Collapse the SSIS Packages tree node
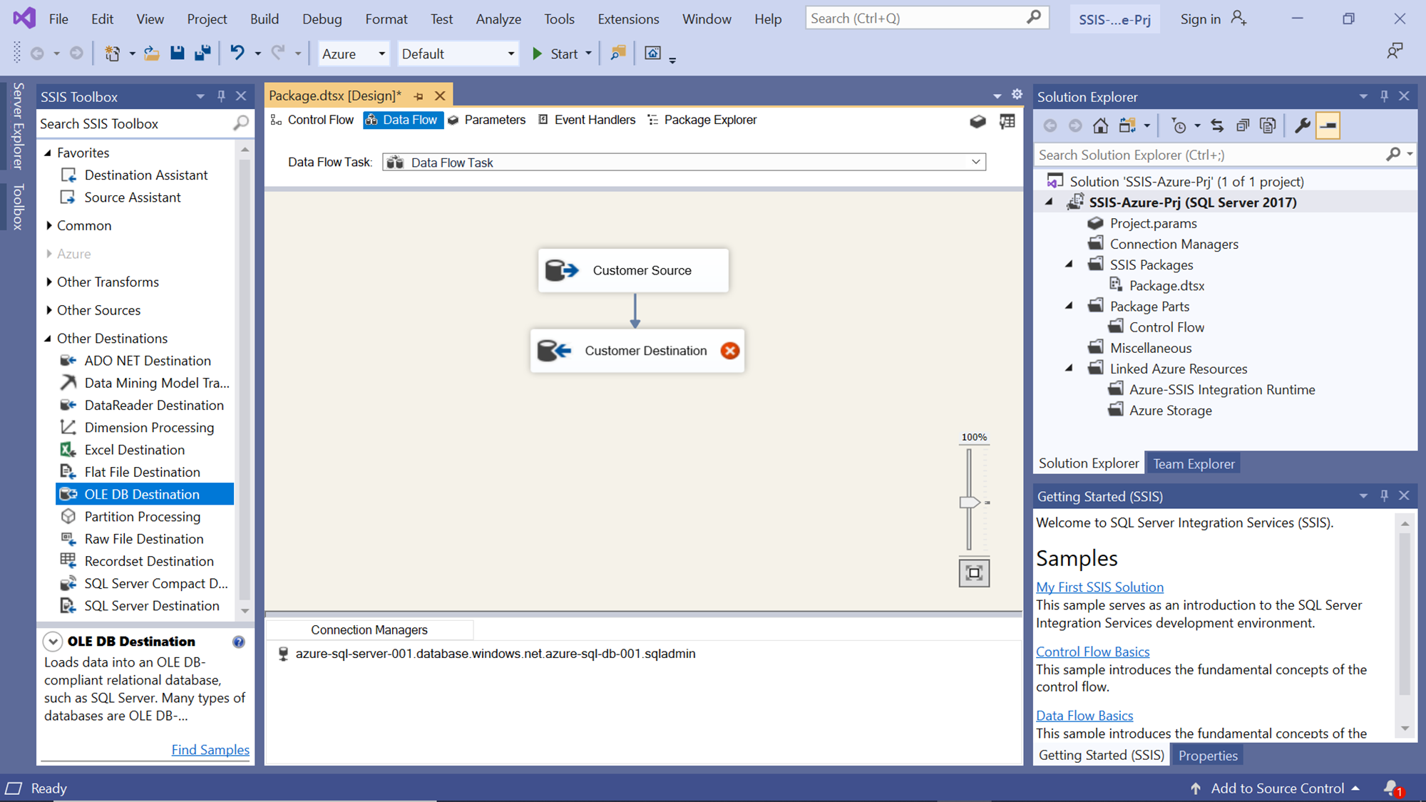1426x802 pixels. 1069,264
